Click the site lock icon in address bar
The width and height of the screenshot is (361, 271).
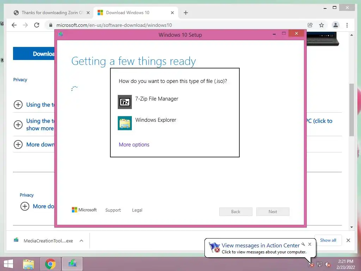pos(51,25)
